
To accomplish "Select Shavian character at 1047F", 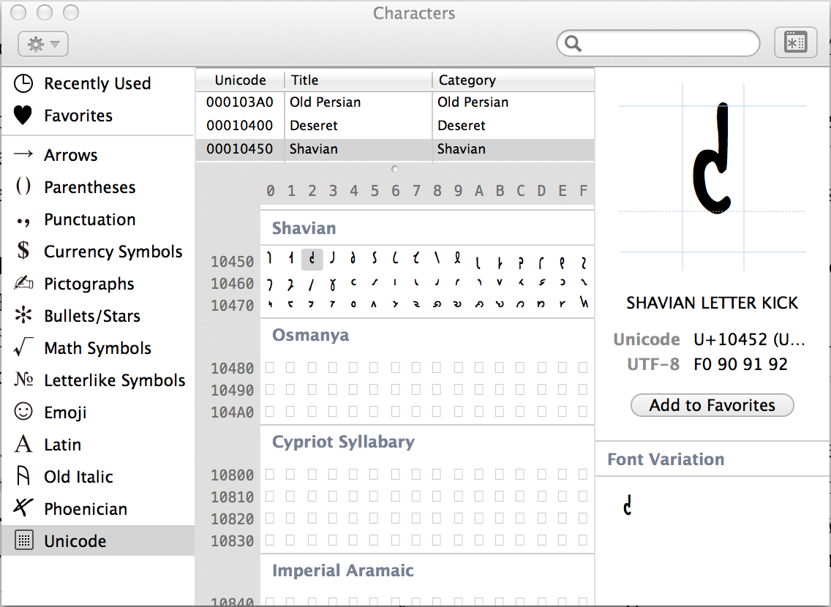I will (x=583, y=303).
